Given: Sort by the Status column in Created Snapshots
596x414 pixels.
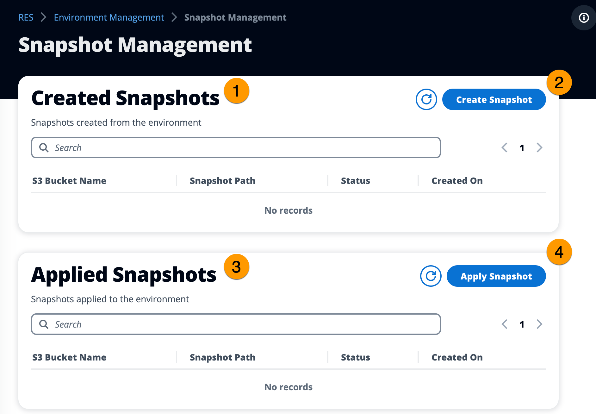Looking at the screenshot, I should [355, 180].
